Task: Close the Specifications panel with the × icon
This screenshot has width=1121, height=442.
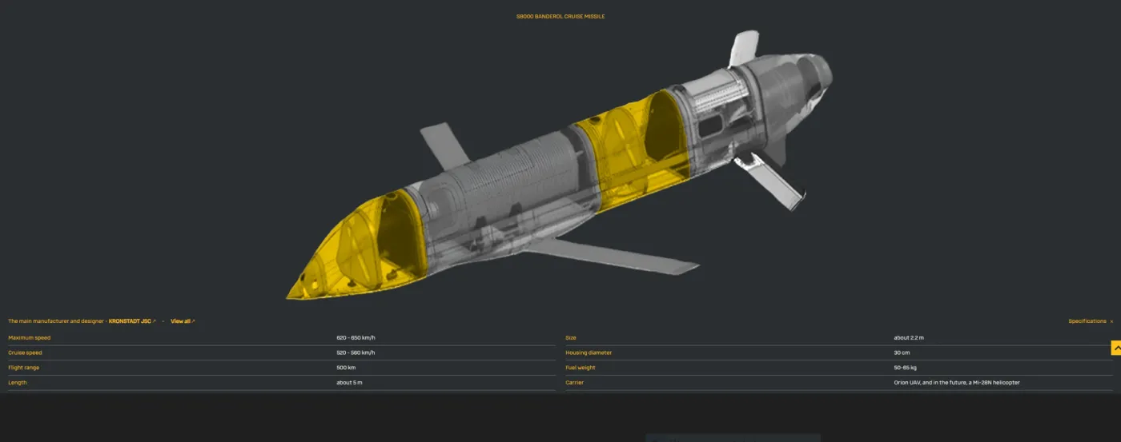Action: click(1111, 321)
